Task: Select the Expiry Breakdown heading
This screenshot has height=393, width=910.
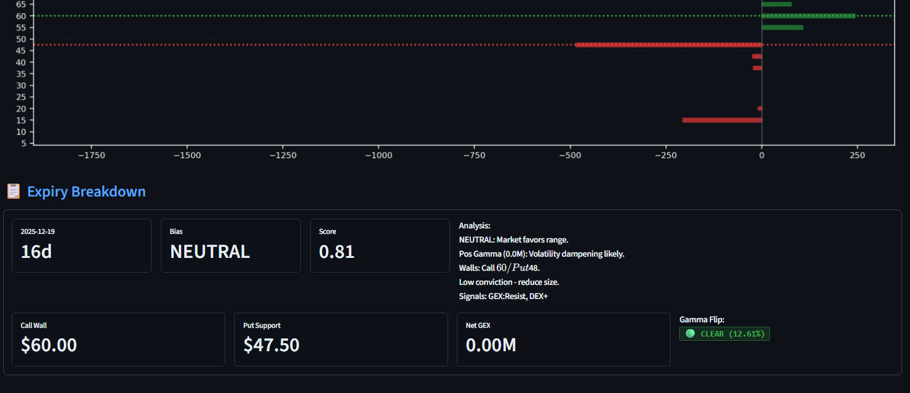Action: (86, 192)
